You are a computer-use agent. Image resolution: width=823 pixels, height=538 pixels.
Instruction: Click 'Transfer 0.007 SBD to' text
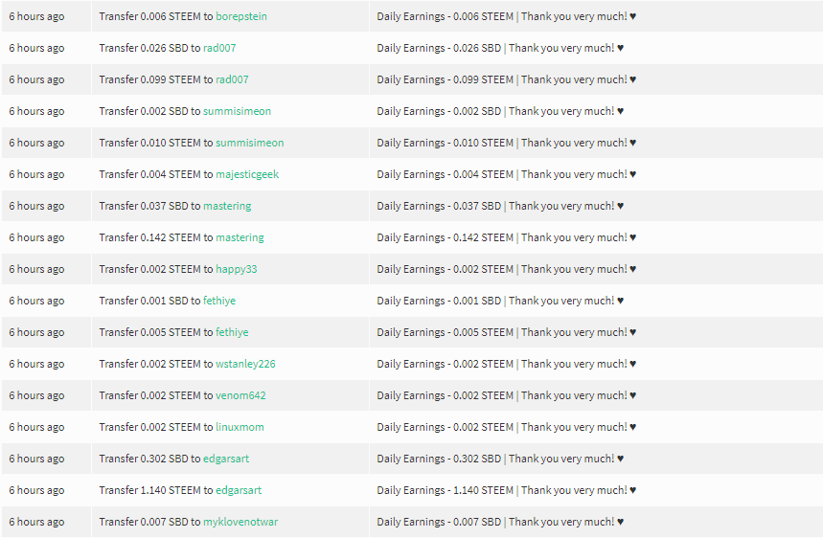pyautogui.click(x=149, y=522)
